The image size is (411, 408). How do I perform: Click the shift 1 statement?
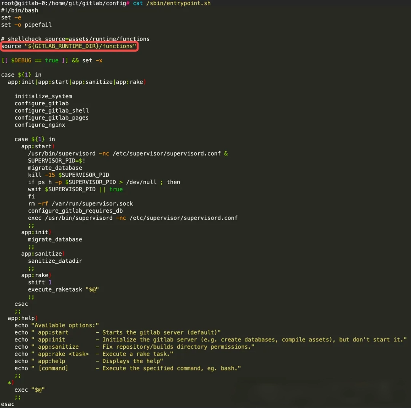click(x=40, y=283)
